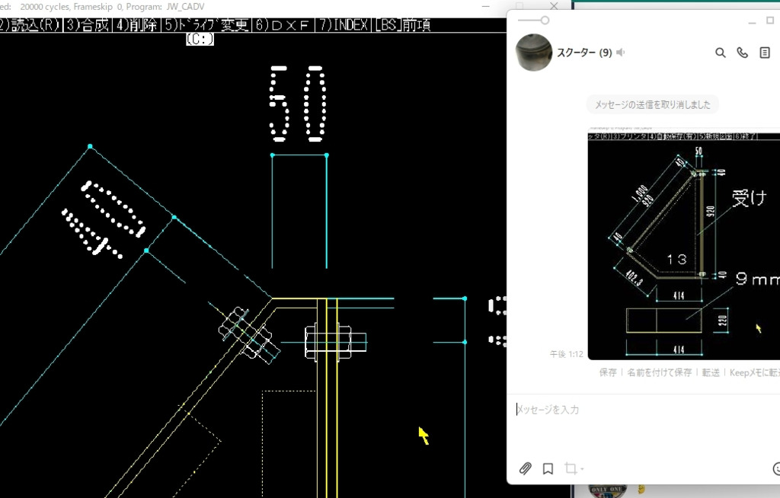Open the chat notes/menu icon
This screenshot has height=498, width=780.
pyautogui.click(x=765, y=53)
